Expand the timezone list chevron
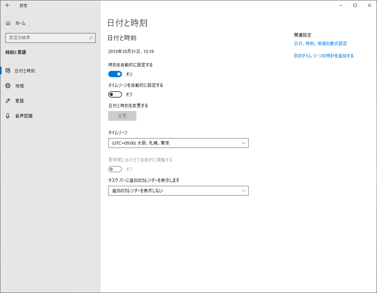This screenshot has width=377, height=293. click(x=243, y=143)
